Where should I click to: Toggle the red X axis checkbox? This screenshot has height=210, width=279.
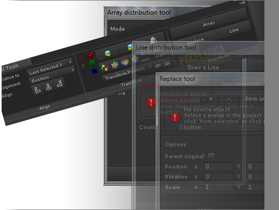pyautogui.click(x=90, y=55)
